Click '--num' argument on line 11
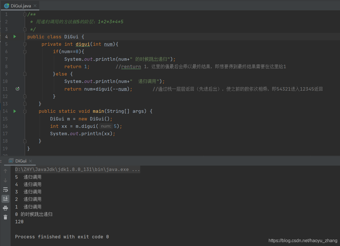340x246 pixels. click(x=120, y=89)
